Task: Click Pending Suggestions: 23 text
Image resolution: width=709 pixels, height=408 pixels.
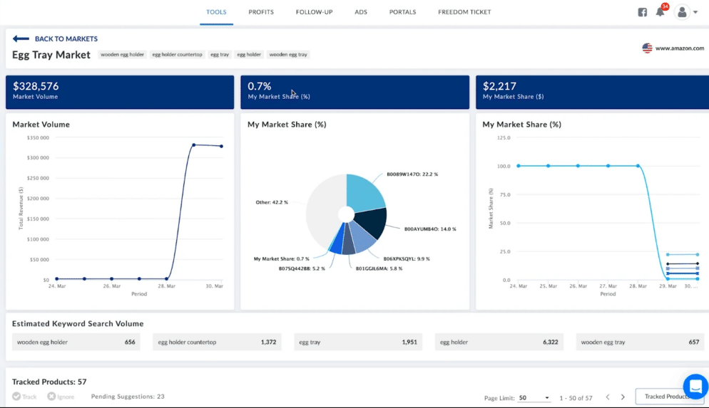Action: click(x=128, y=397)
